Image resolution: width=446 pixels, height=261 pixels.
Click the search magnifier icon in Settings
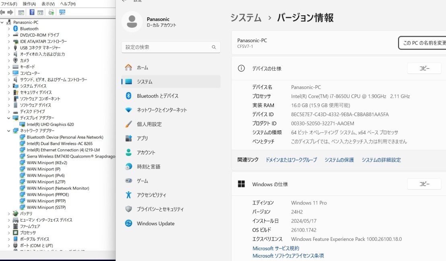point(214,47)
